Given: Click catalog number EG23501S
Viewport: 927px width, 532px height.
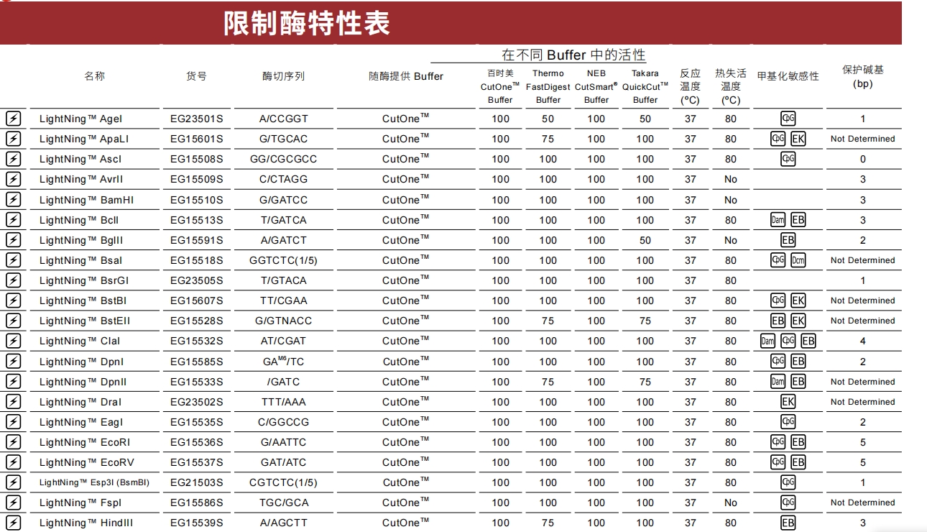Looking at the screenshot, I should 196,119.
